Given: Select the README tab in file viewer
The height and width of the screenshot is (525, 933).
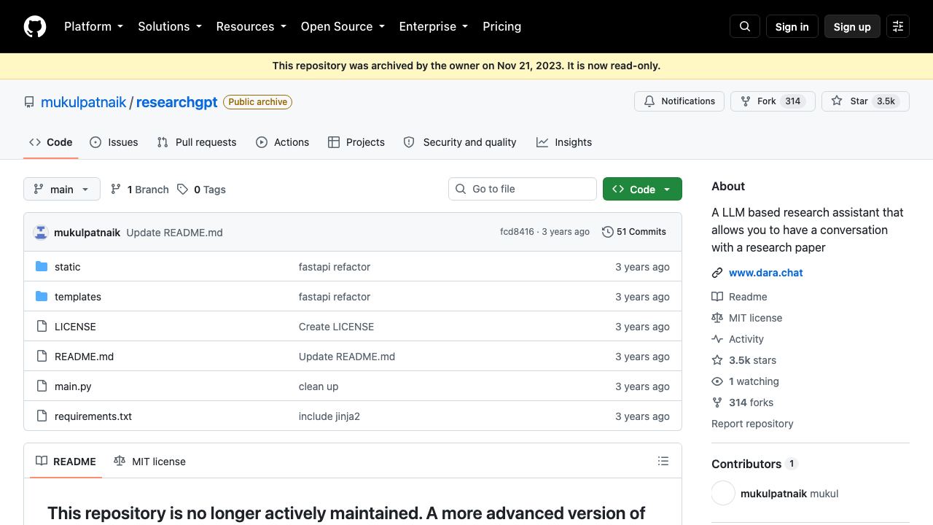Looking at the screenshot, I should pyautogui.click(x=66, y=462).
